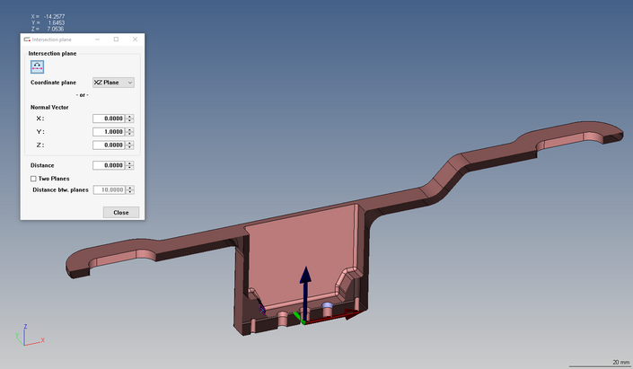Increase Normal Vector X with up arrow

coord(129,117)
